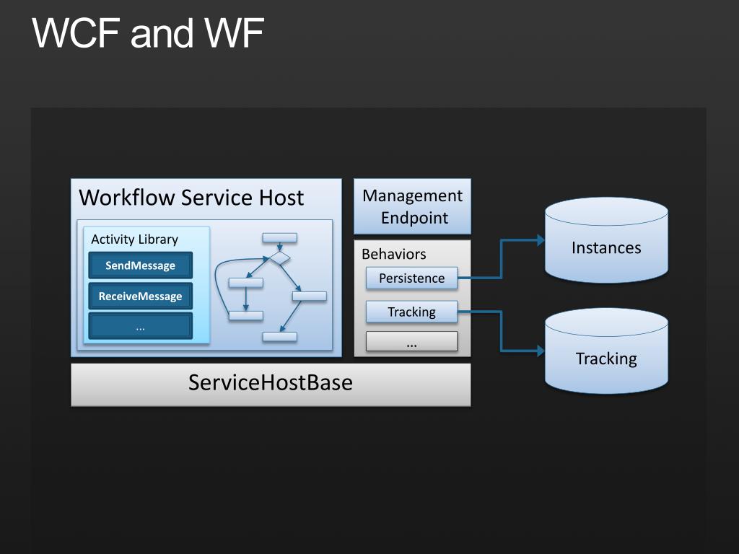Click the Activity Library label
Viewport: 739px width, 554px height.
click(x=134, y=239)
